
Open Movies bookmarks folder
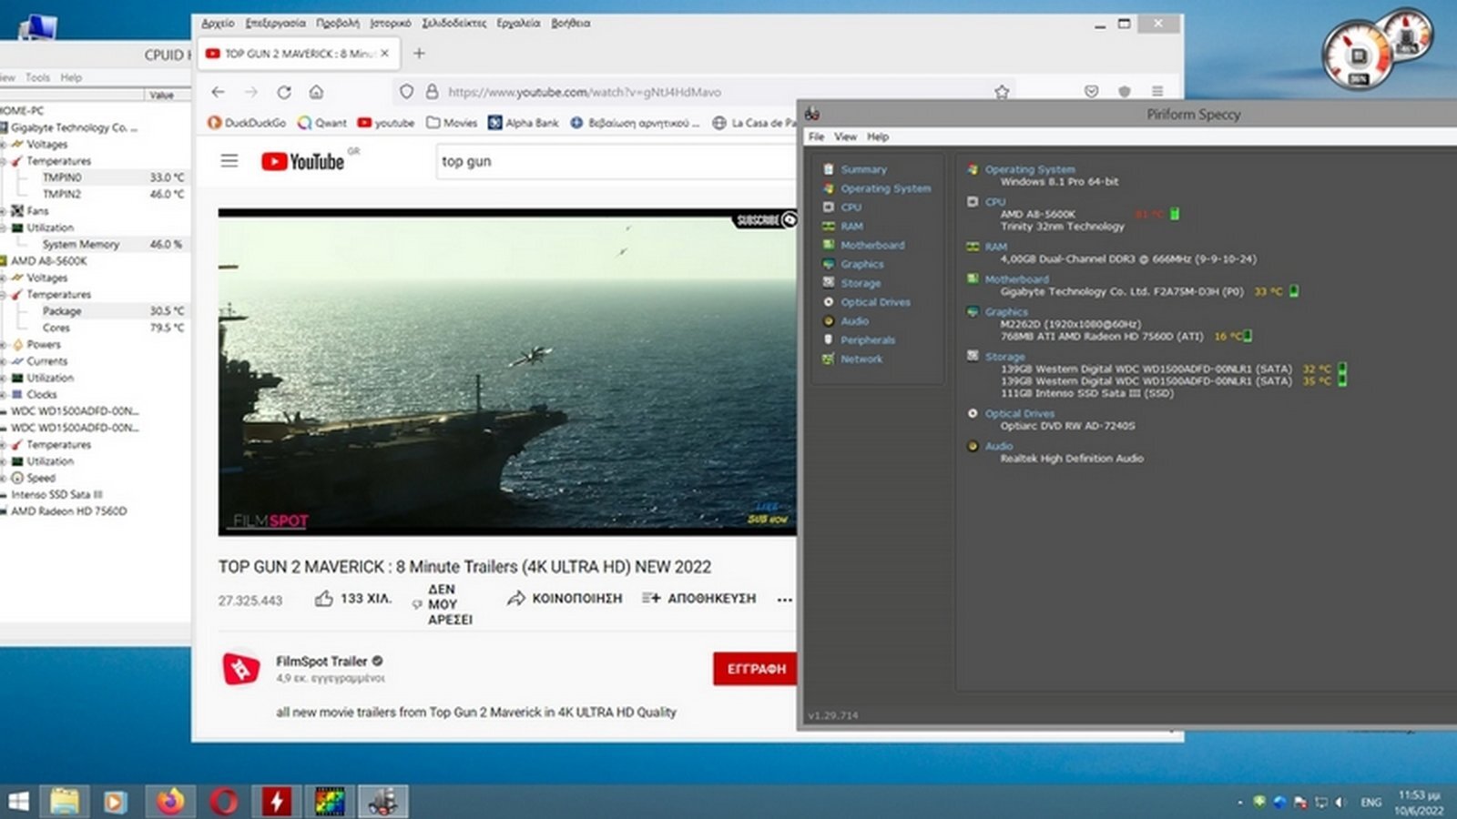click(452, 123)
